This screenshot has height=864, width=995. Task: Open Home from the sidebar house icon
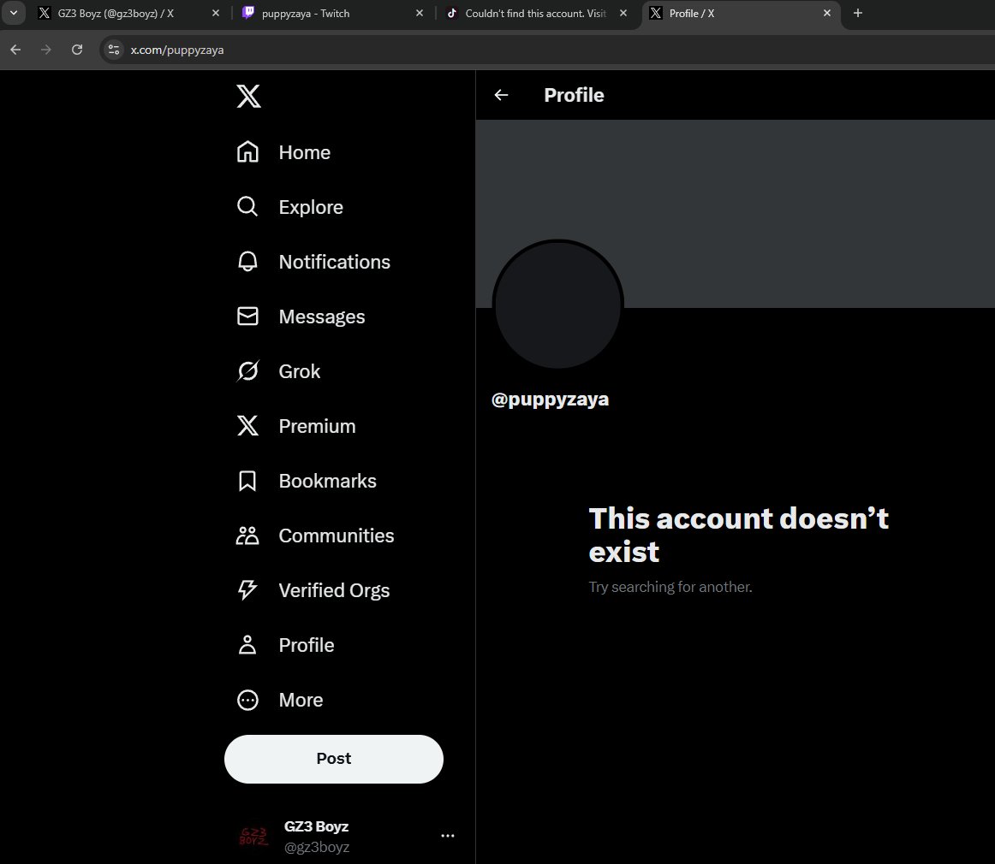click(247, 152)
